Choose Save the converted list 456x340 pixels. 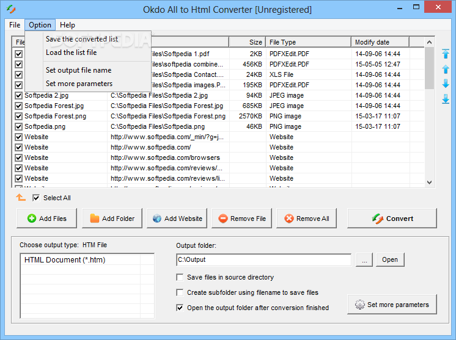click(82, 39)
